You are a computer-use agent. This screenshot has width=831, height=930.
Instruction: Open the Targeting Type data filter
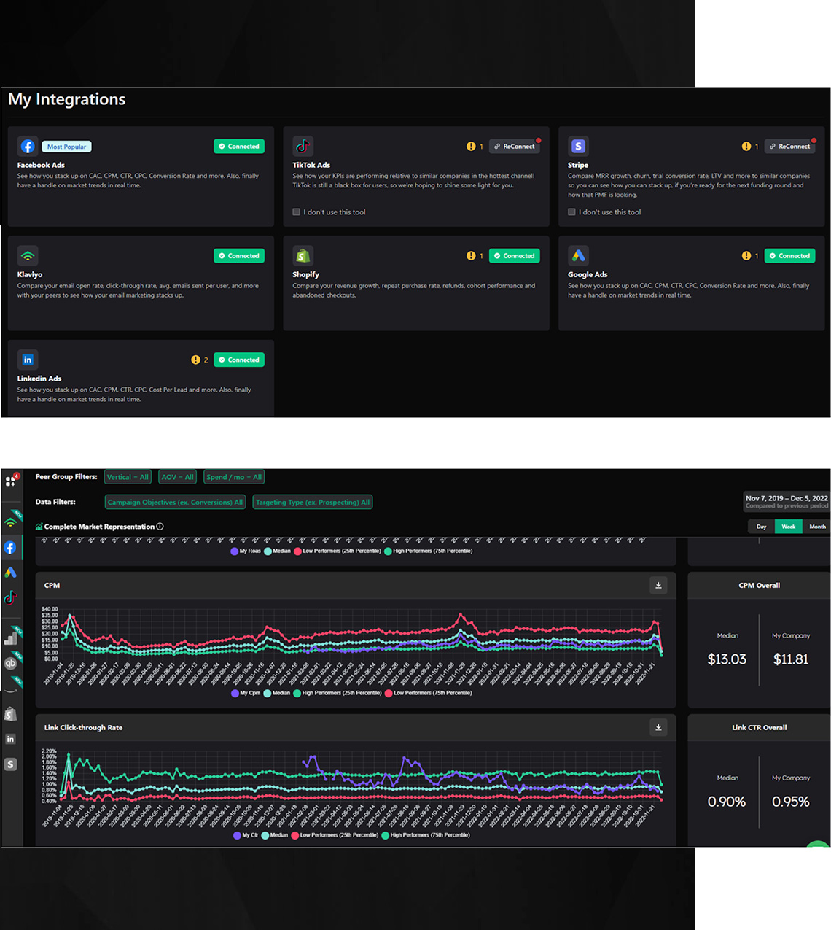point(313,502)
